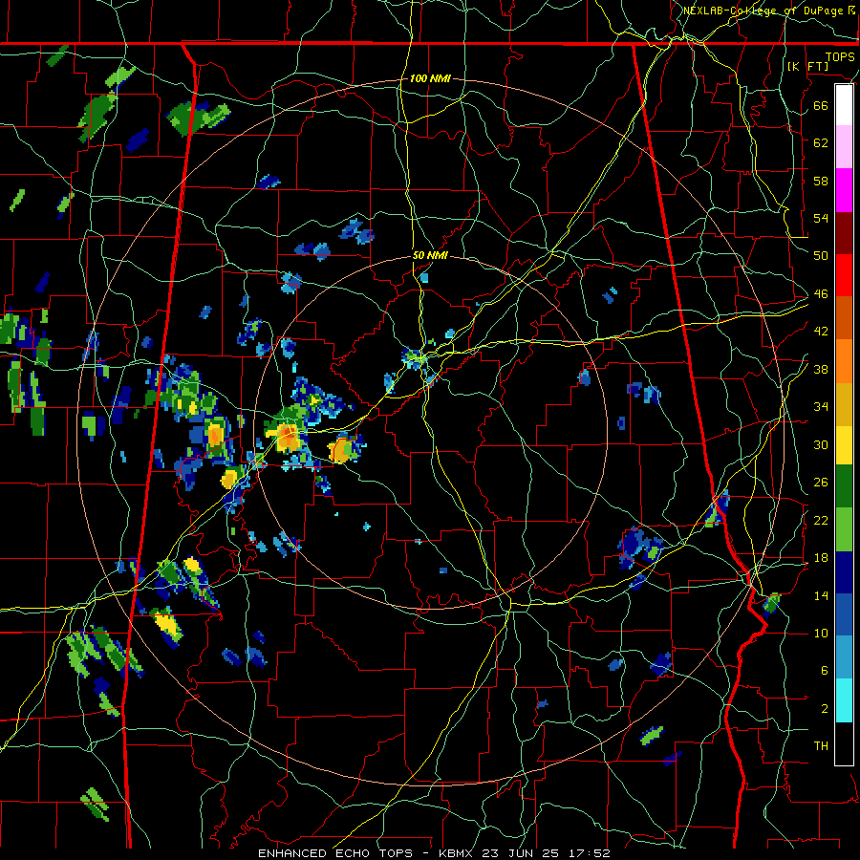Image resolution: width=860 pixels, height=860 pixels.
Task: Click the dark maroon legend swatch
Action: [x=844, y=233]
